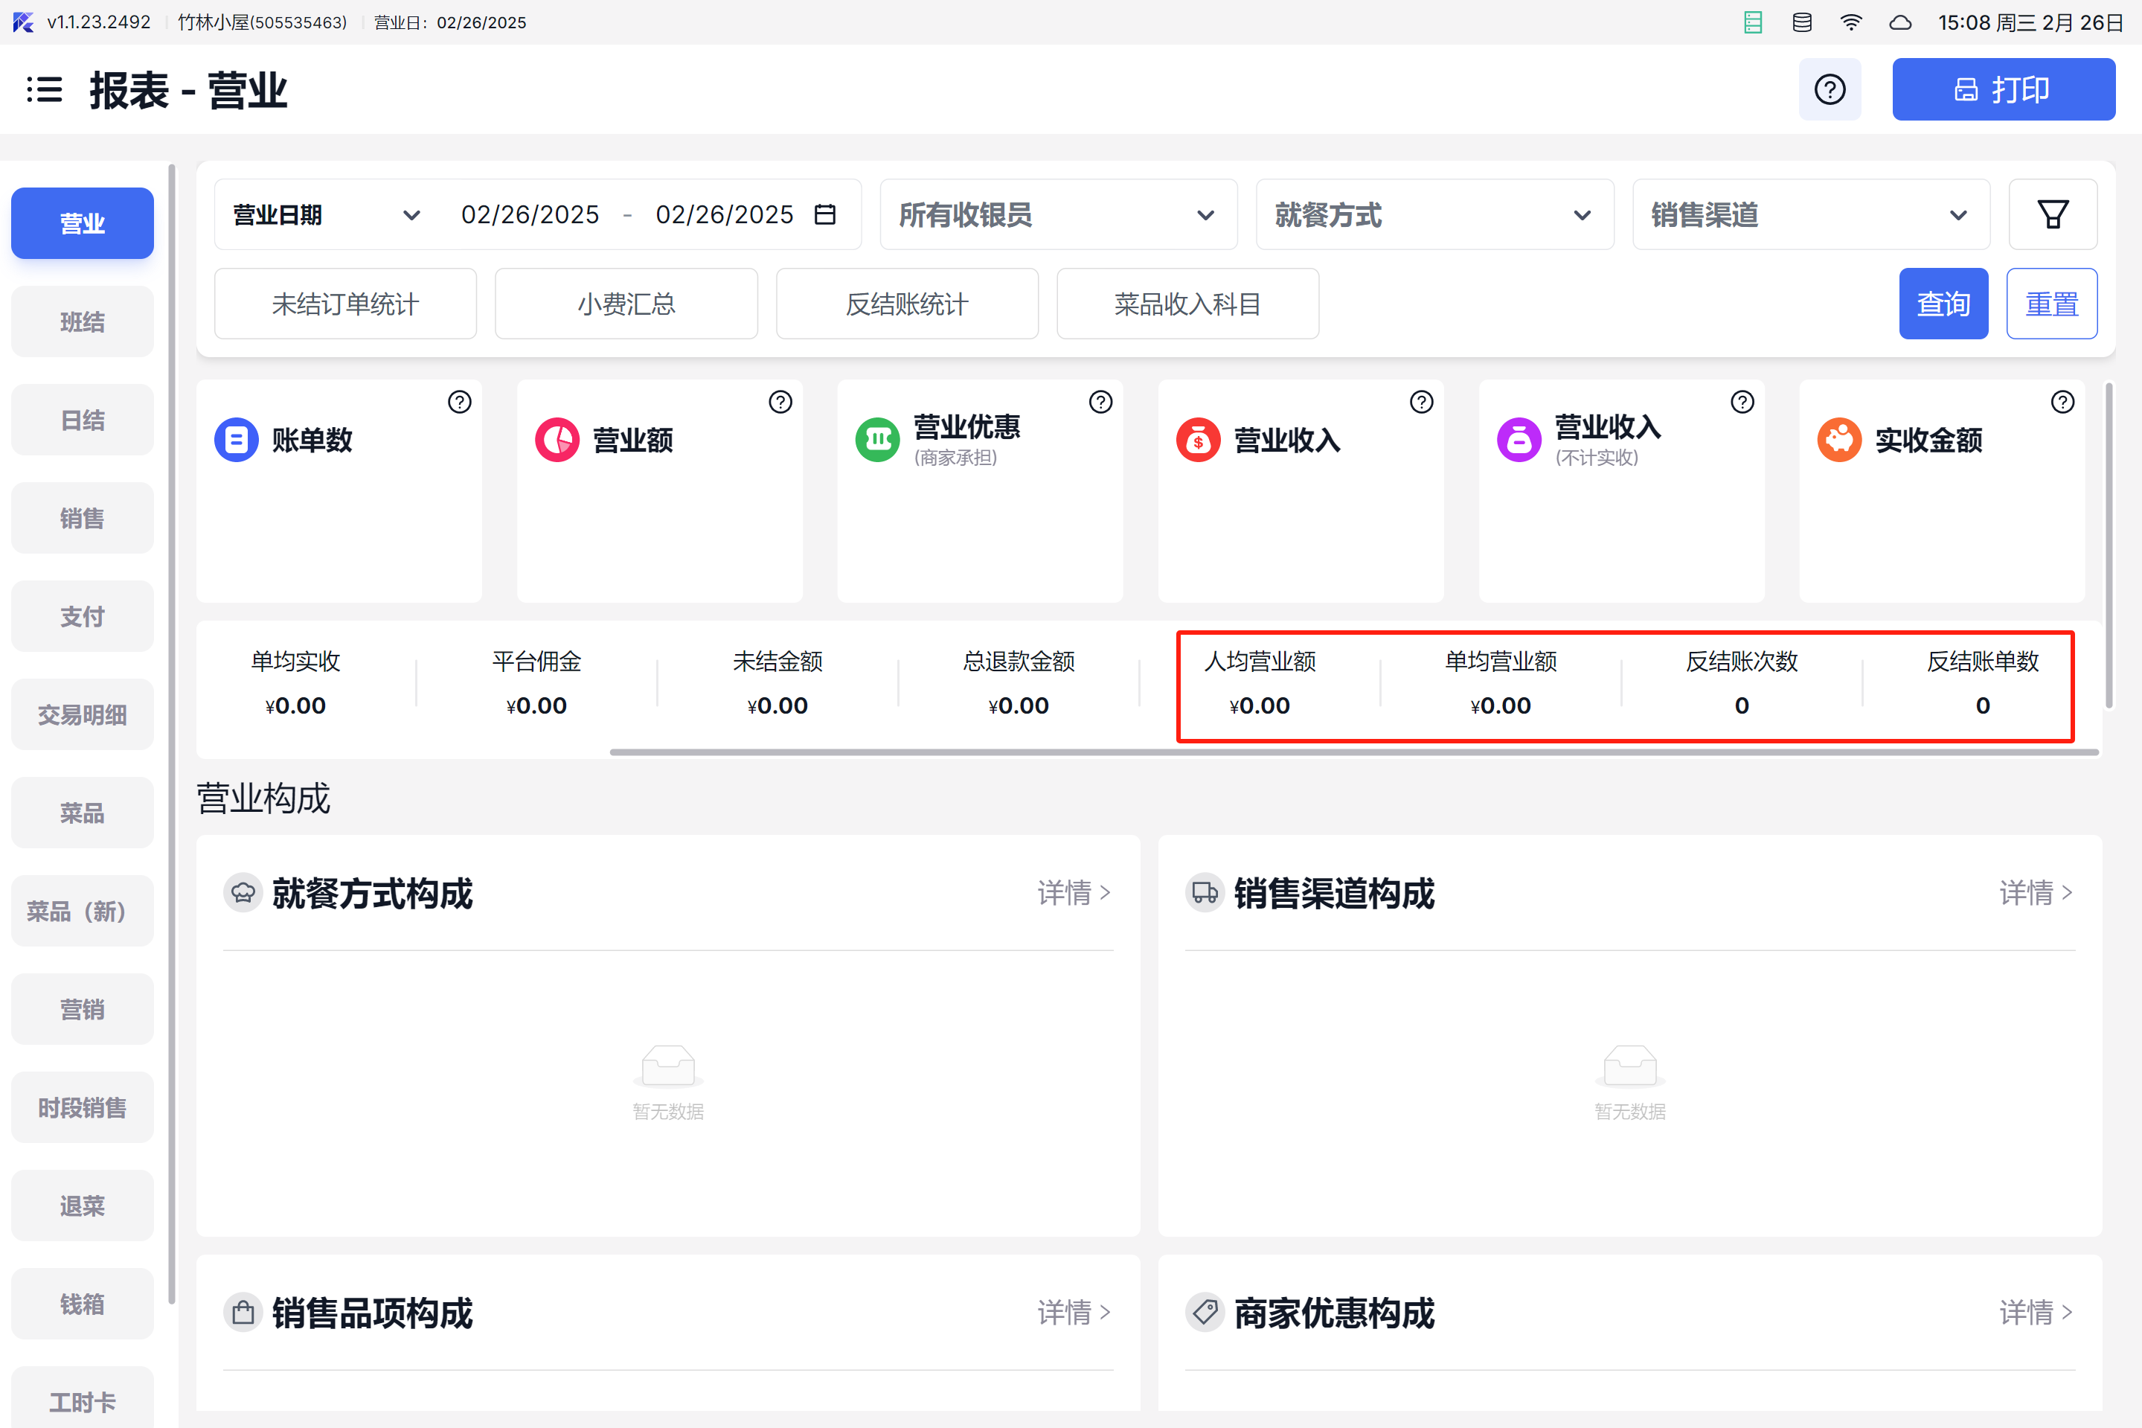Screen dimensions: 2142x1428
Task: Click the 打印 print button
Action: pos(2003,89)
